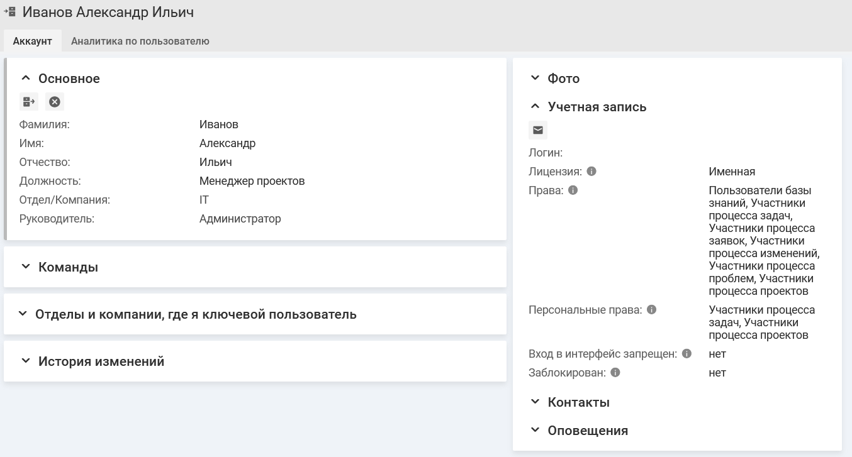The width and height of the screenshot is (852, 457).
Task: Click the info icon next to Лицензия
Action: [x=591, y=171]
